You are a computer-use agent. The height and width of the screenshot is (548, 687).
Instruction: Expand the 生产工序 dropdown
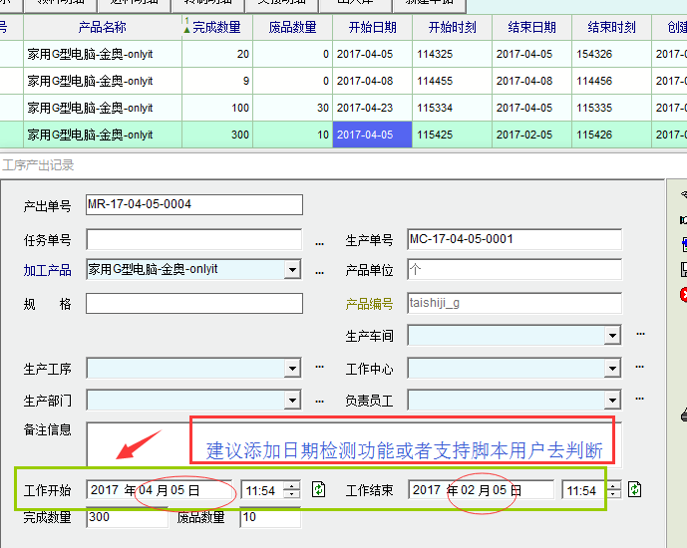point(292,369)
